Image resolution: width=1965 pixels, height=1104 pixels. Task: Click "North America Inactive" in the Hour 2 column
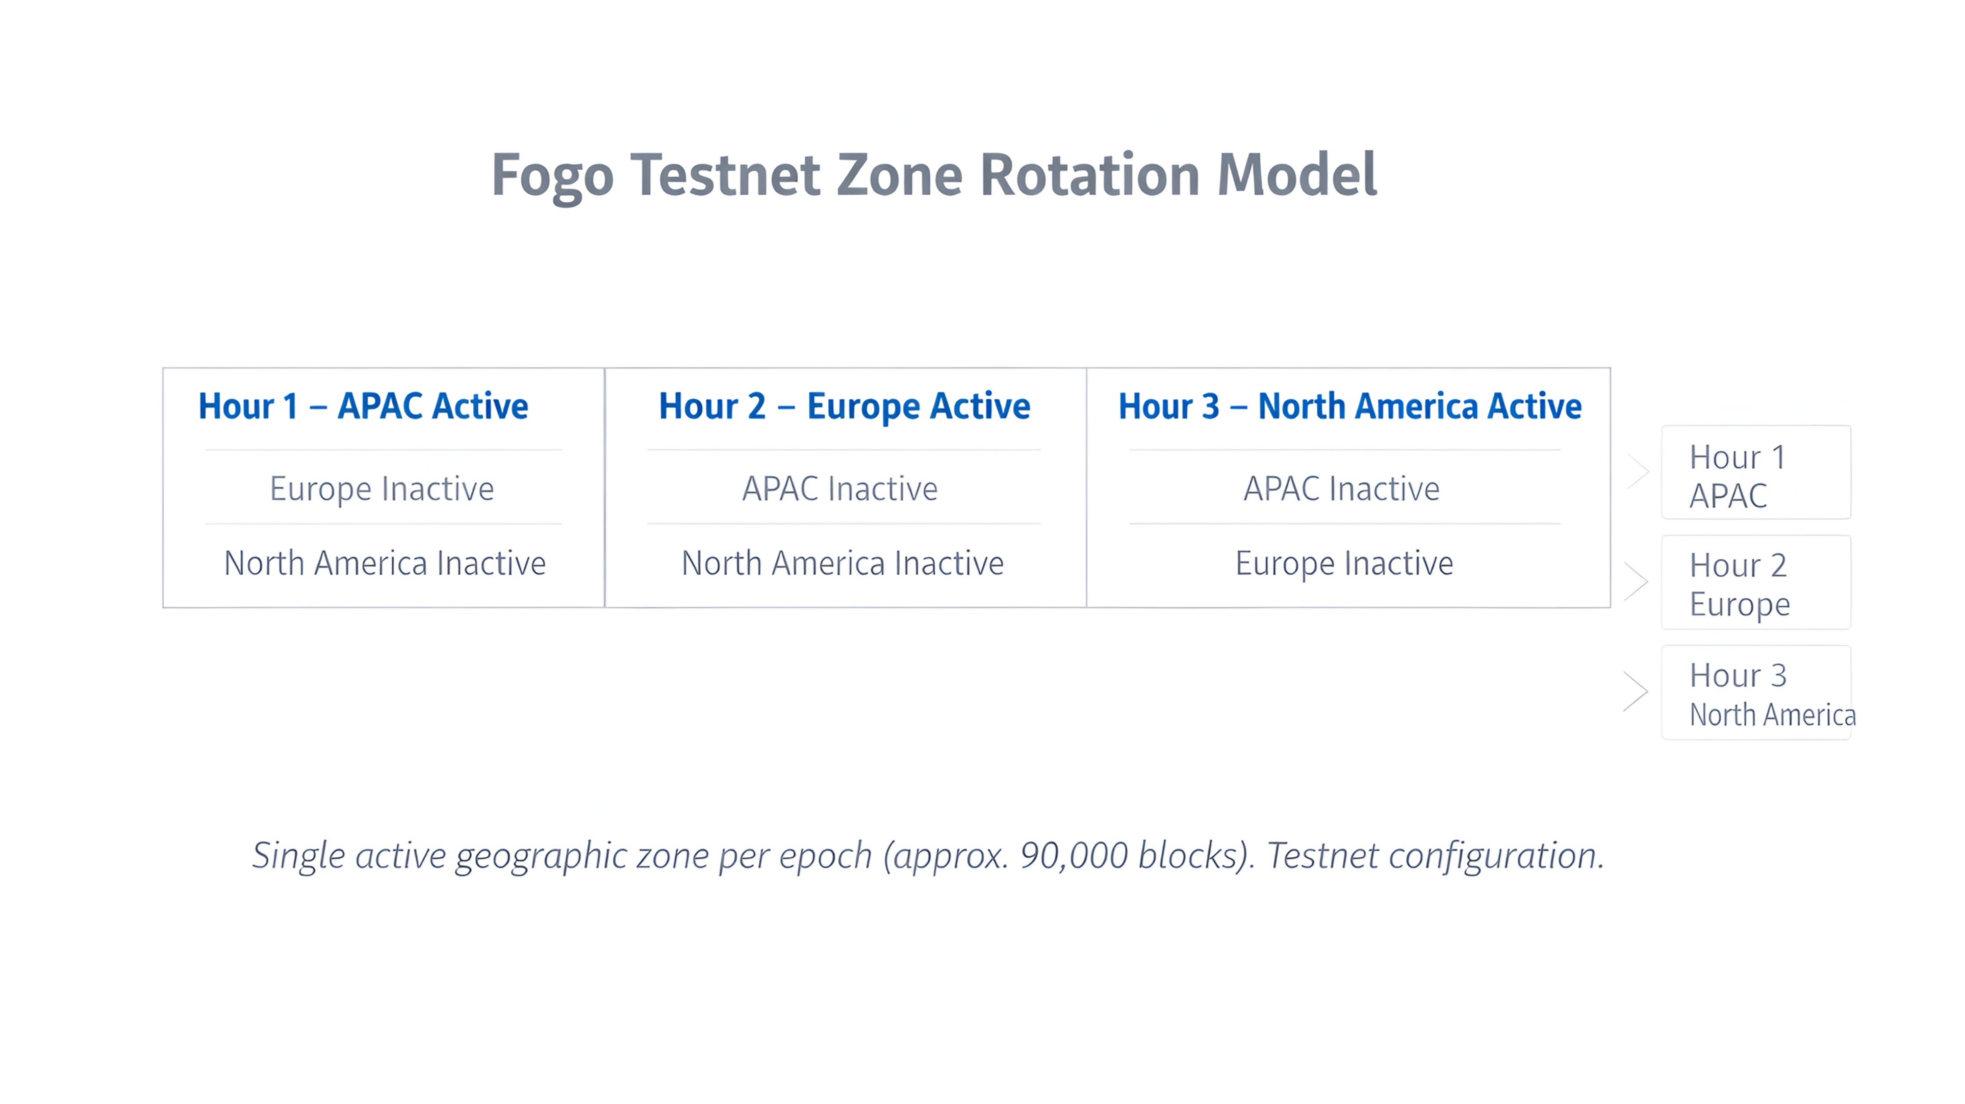(842, 563)
